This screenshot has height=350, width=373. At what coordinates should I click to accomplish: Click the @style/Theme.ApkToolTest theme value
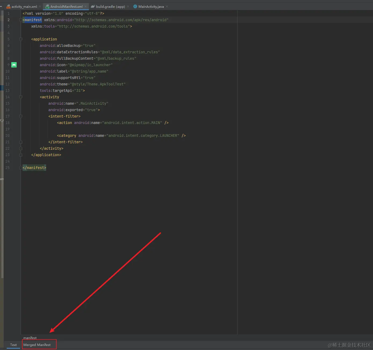pos(98,84)
